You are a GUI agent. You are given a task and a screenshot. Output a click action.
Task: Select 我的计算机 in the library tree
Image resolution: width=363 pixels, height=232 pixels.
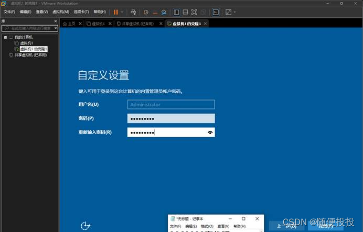[x=24, y=37]
